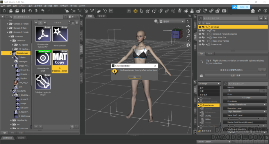Image resolution: width=269 pixels, height=144 pixels.
Task: Open the CO Ichigo node dropdown in Parameters
Action: click(x=209, y=84)
